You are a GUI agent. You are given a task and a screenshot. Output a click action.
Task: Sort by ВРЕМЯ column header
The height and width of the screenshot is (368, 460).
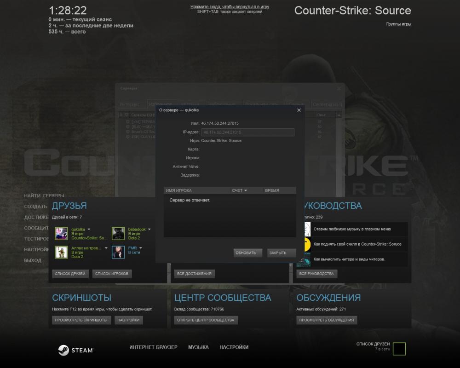279,190
